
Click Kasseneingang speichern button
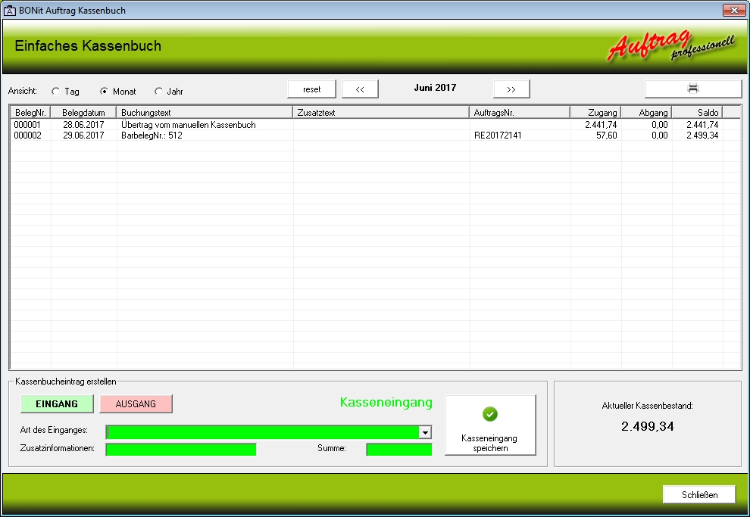(x=490, y=425)
